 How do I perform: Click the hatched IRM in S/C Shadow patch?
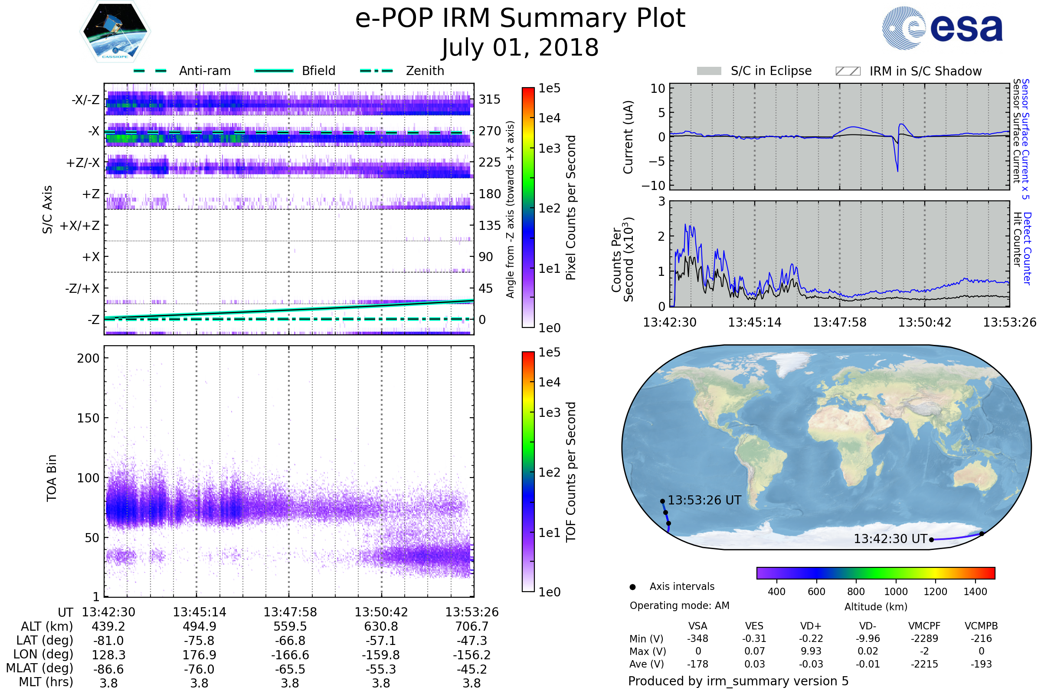(x=848, y=71)
